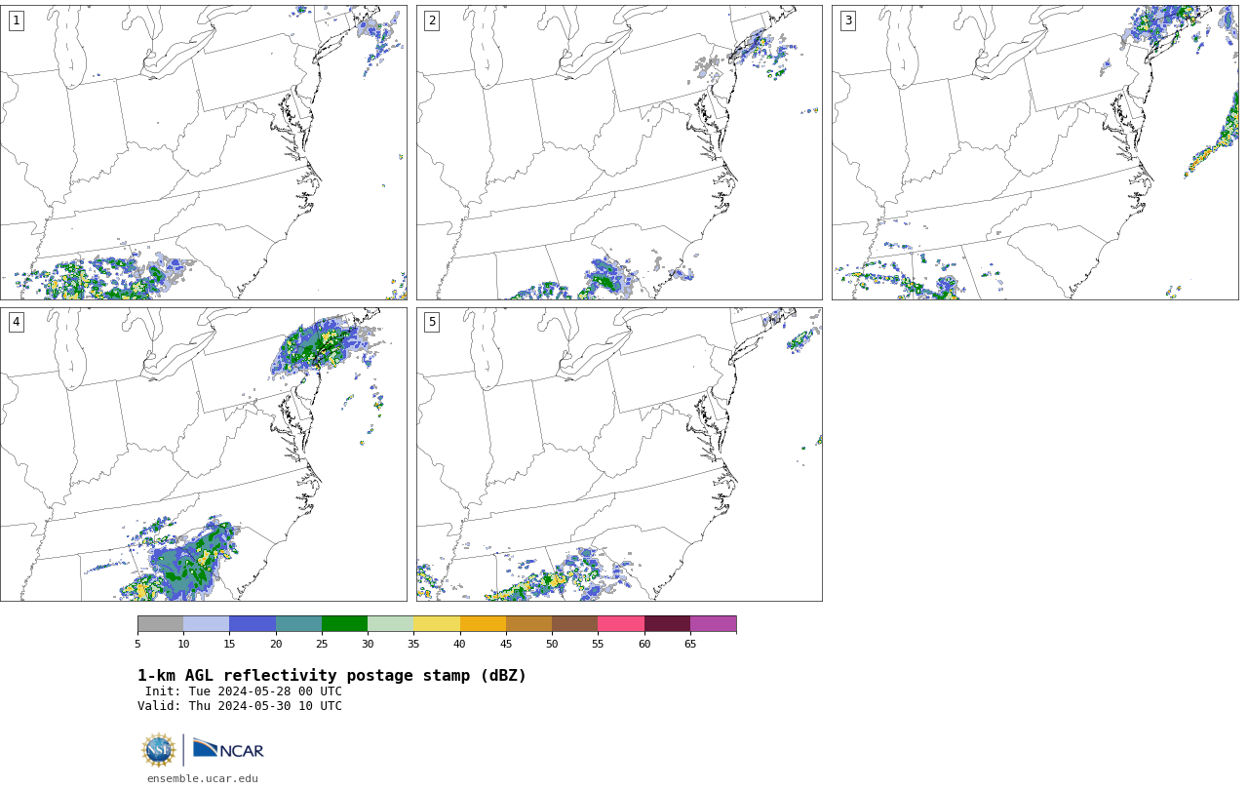This screenshot has width=1248, height=789.
Task: Click the 'Valid: Thu 2024-05-30 10 UTC' text
Action: 240,706
